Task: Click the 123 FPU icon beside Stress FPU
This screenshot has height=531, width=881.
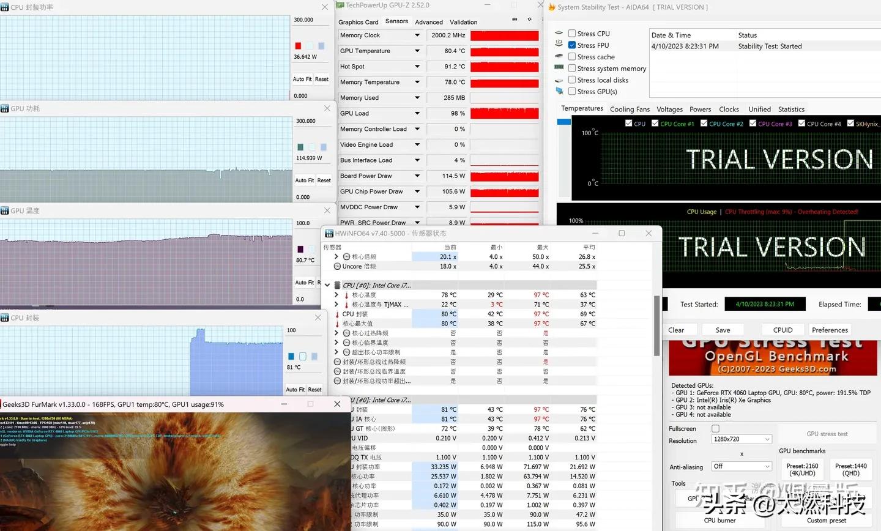Action: (559, 43)
